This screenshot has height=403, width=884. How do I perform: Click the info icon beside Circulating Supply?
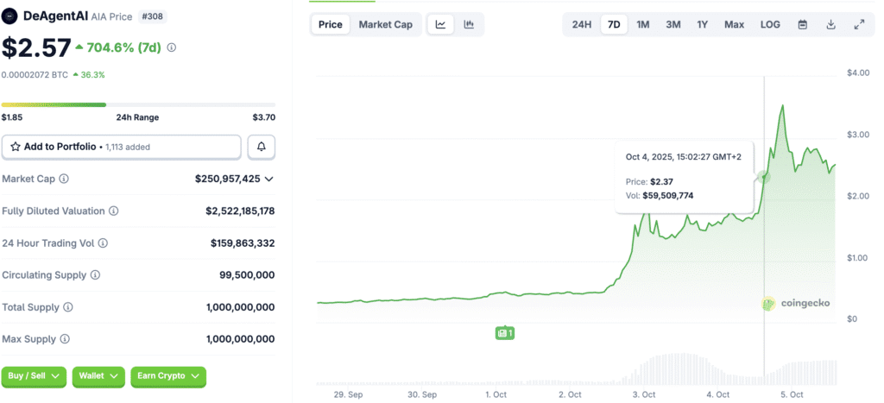click(x=95, y=275)
